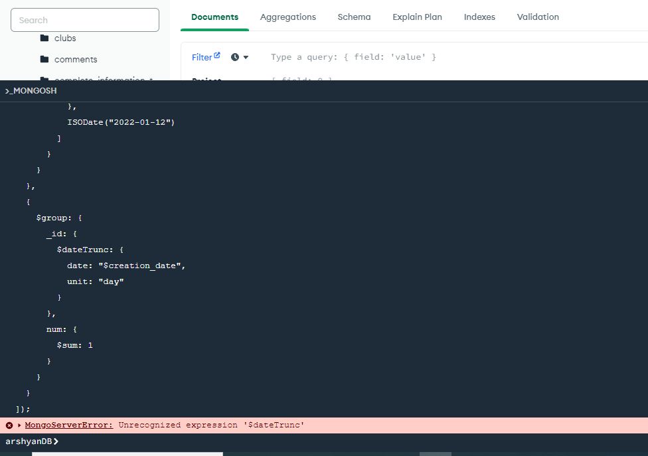
Task: Click the 'unit: "day"' line
Action: 96,281
